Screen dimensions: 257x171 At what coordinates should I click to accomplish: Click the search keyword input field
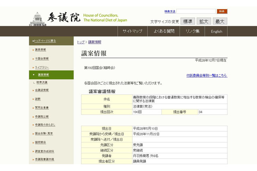tap(196, 11)
